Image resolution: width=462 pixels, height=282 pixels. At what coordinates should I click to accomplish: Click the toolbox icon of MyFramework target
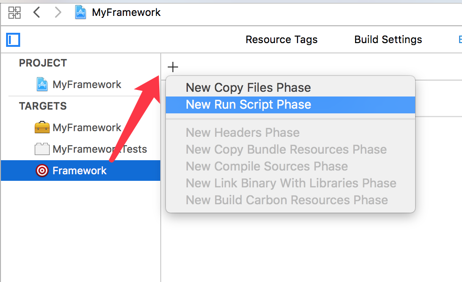click(42, 127)
